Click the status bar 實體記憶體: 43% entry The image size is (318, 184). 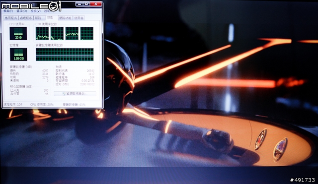pos(74,105)
